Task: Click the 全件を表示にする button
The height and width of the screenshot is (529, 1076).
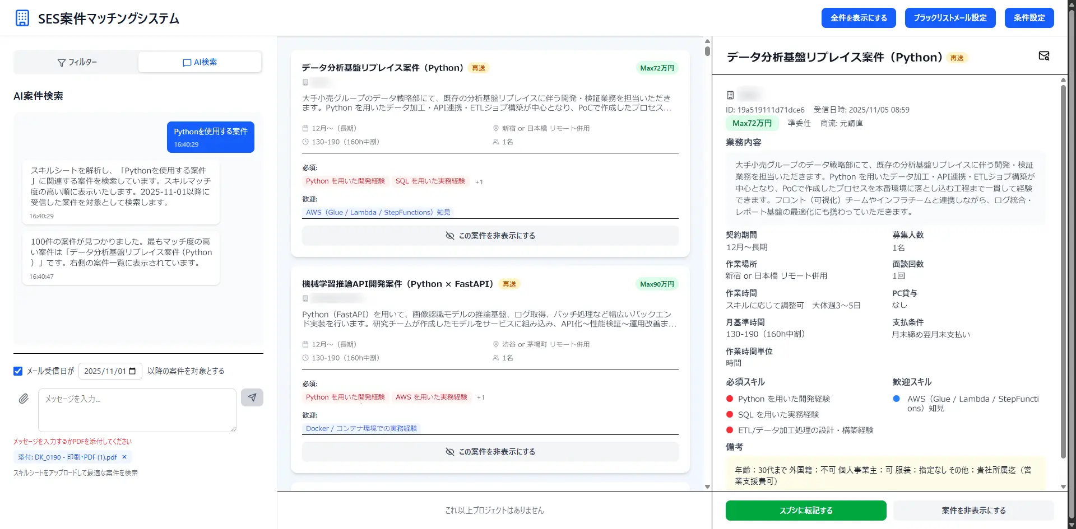Action: pos(858,18)
